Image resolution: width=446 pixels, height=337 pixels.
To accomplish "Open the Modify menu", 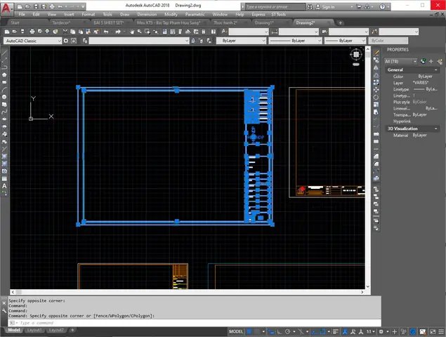I will click(171, 14).
